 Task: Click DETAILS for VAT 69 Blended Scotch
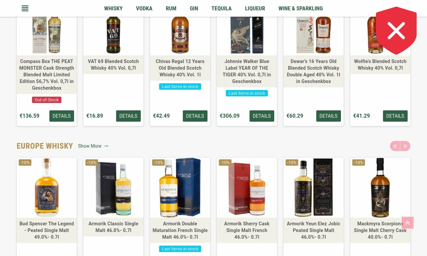click(128, 116)
